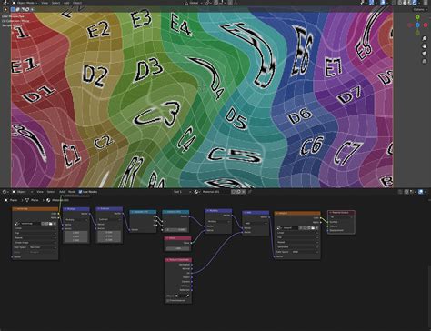Image resolution: width=431 pixels, height=331 pixels.
Task: Open node editor Node menu
Action: [x=72, y=192]
